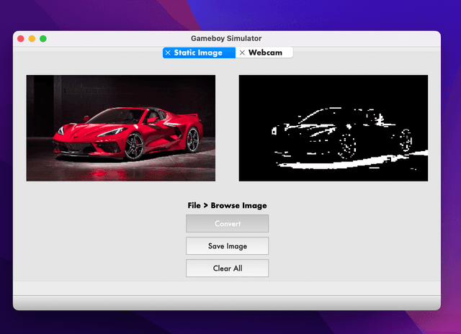The height and width of the screenshot is (334, 461).
Task: Switch to the Static Image tab
Action: 199,53
